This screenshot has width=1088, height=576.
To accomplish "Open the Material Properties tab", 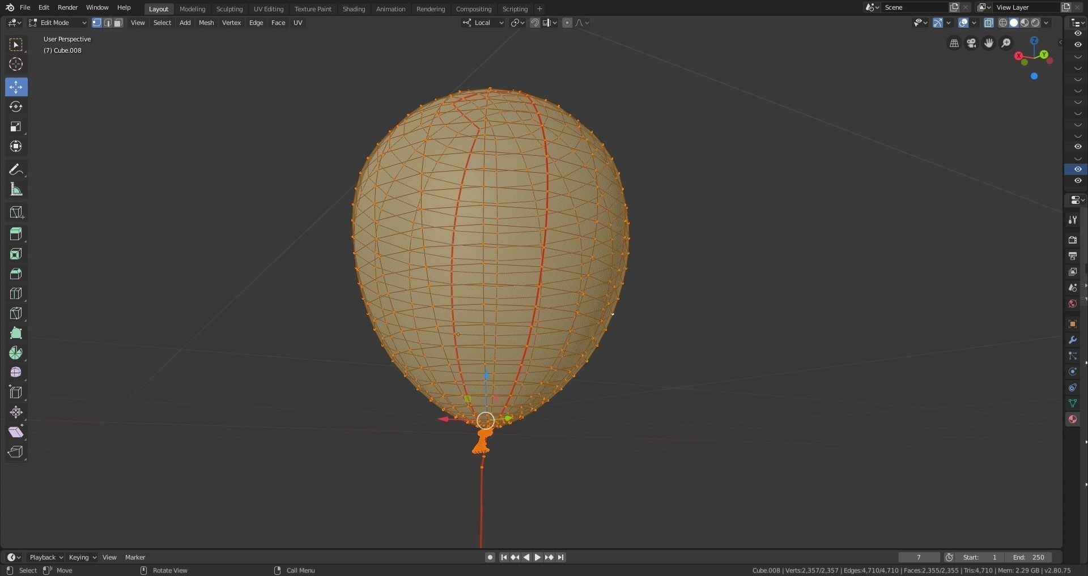I will coord(1073,420).
